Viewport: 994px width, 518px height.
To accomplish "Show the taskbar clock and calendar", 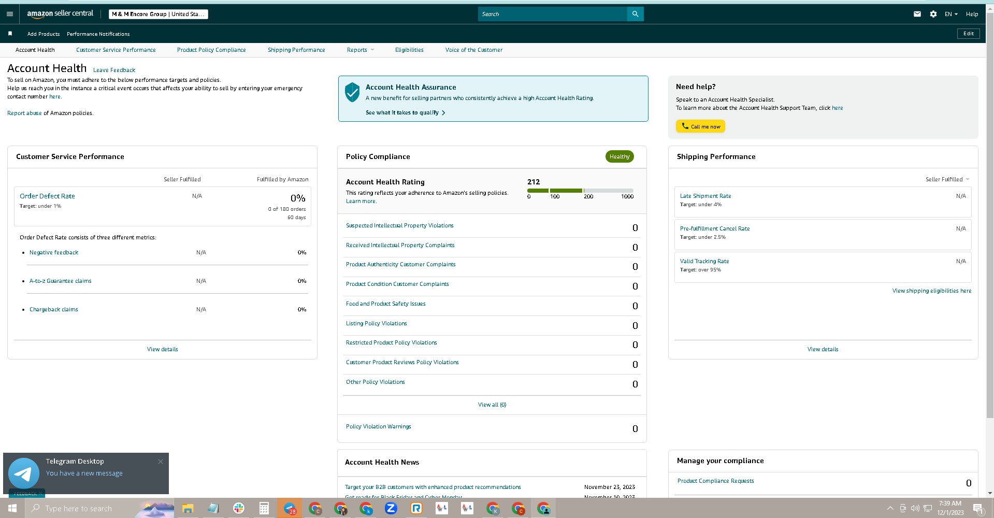I will 950,508.
